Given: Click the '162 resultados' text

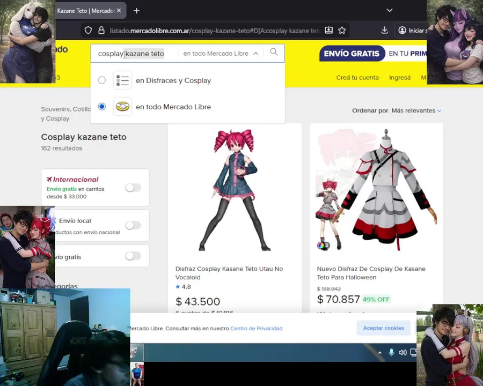Looking at the screenshot, I should [x=62, y=149].
